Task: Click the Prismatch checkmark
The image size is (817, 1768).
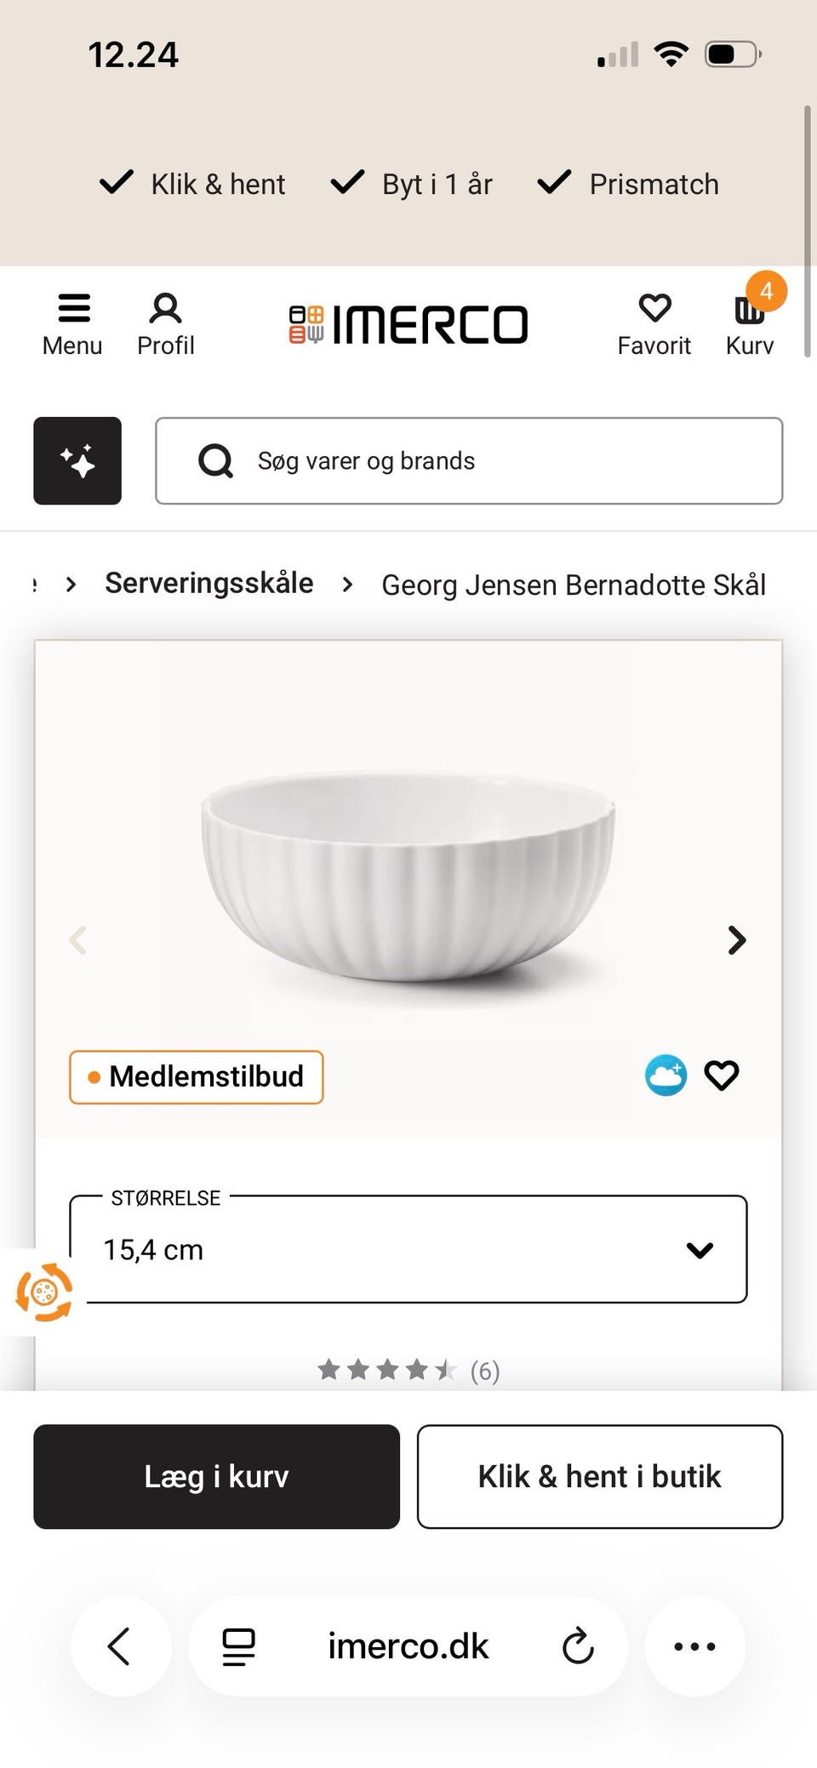Action: click(554, 181)
